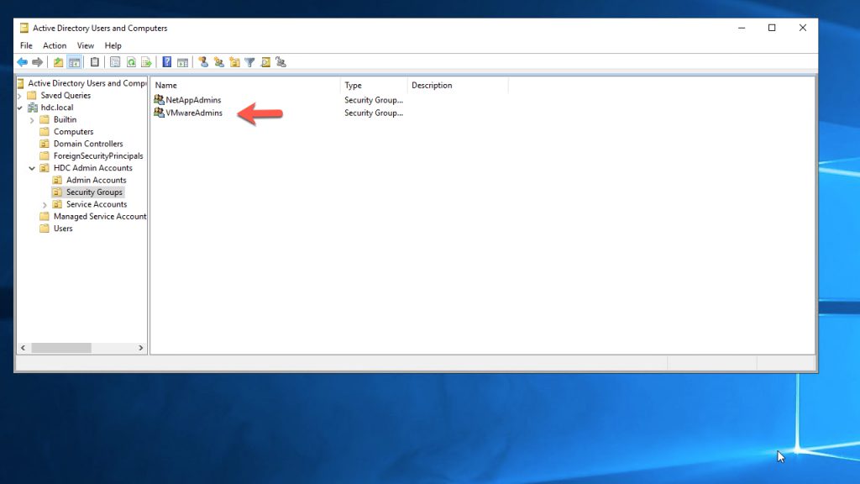Click tree pane scrollbar right arrow
The width and height of the screenshot is (860, 484).
(140, 348)
